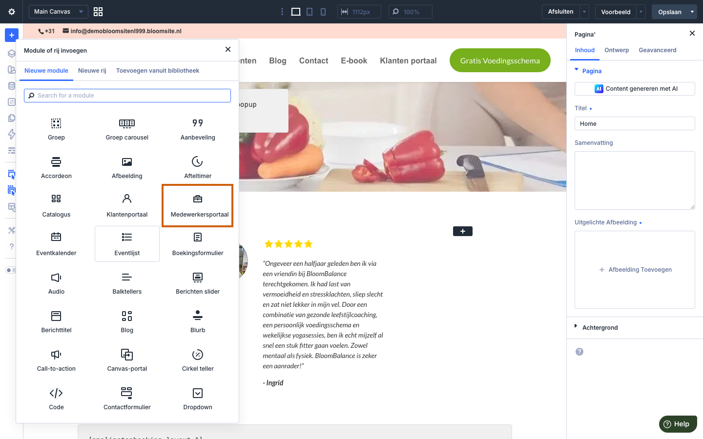Viewport: 703px width, 439px height.
Task: Add the Boekingsformulier module
Action: 198,244
